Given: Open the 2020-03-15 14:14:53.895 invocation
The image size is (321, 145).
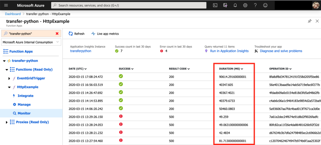Looking at the screenshot, I should [86, 101].
